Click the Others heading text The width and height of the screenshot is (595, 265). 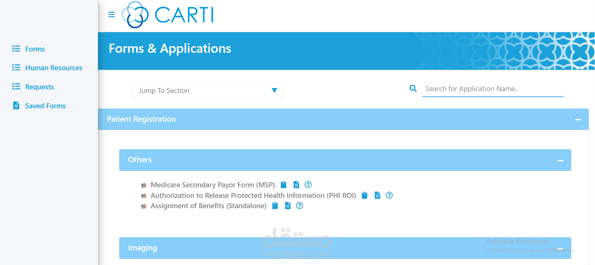point(140,160)
